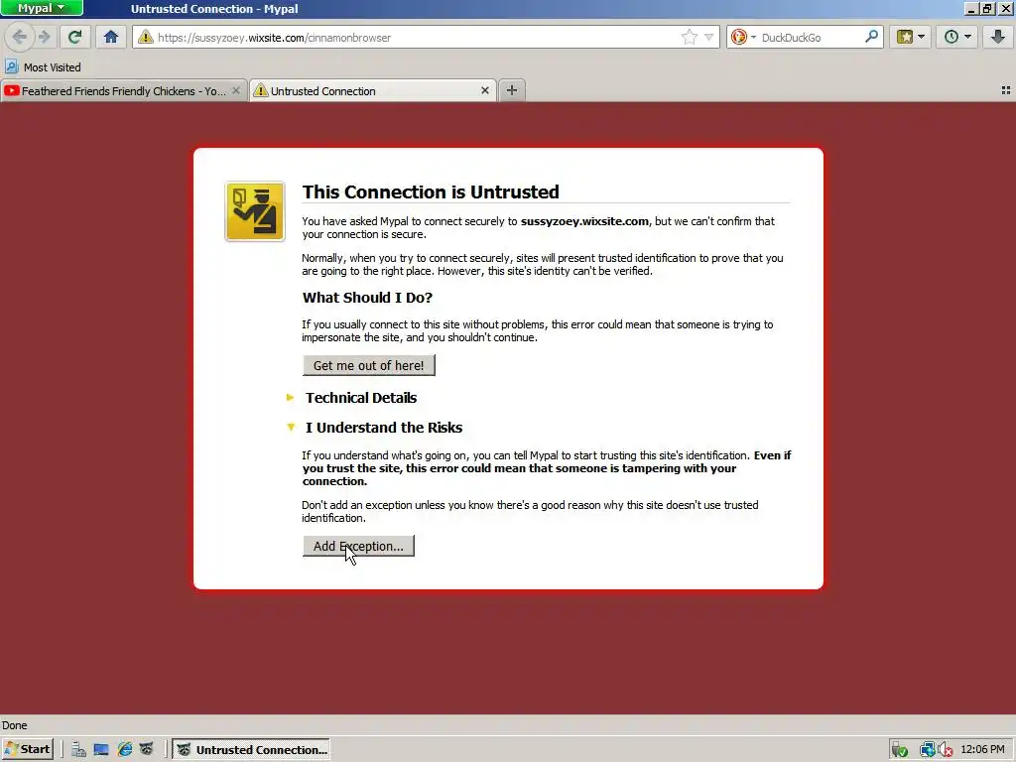Click the What Should I Do? heading

[x=367, y=298]
